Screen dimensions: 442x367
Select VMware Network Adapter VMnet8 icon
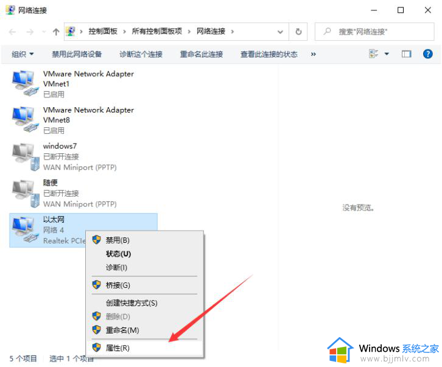point(25,119)
